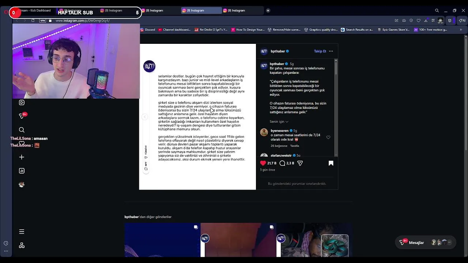
Task: Open the Ne Dedin O İşe bookmark
Action: (211, 30)
